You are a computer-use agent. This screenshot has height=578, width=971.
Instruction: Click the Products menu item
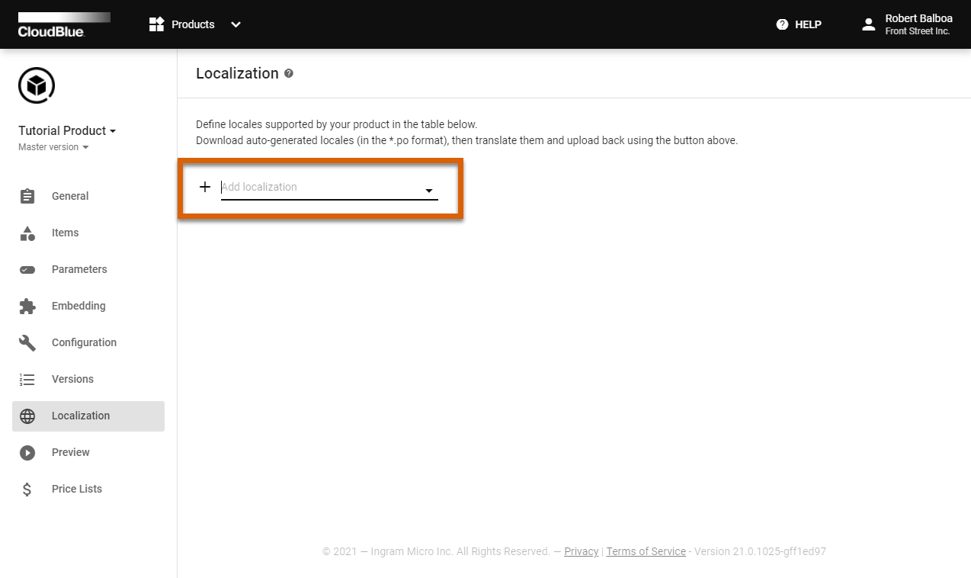(x=192, y=24)
